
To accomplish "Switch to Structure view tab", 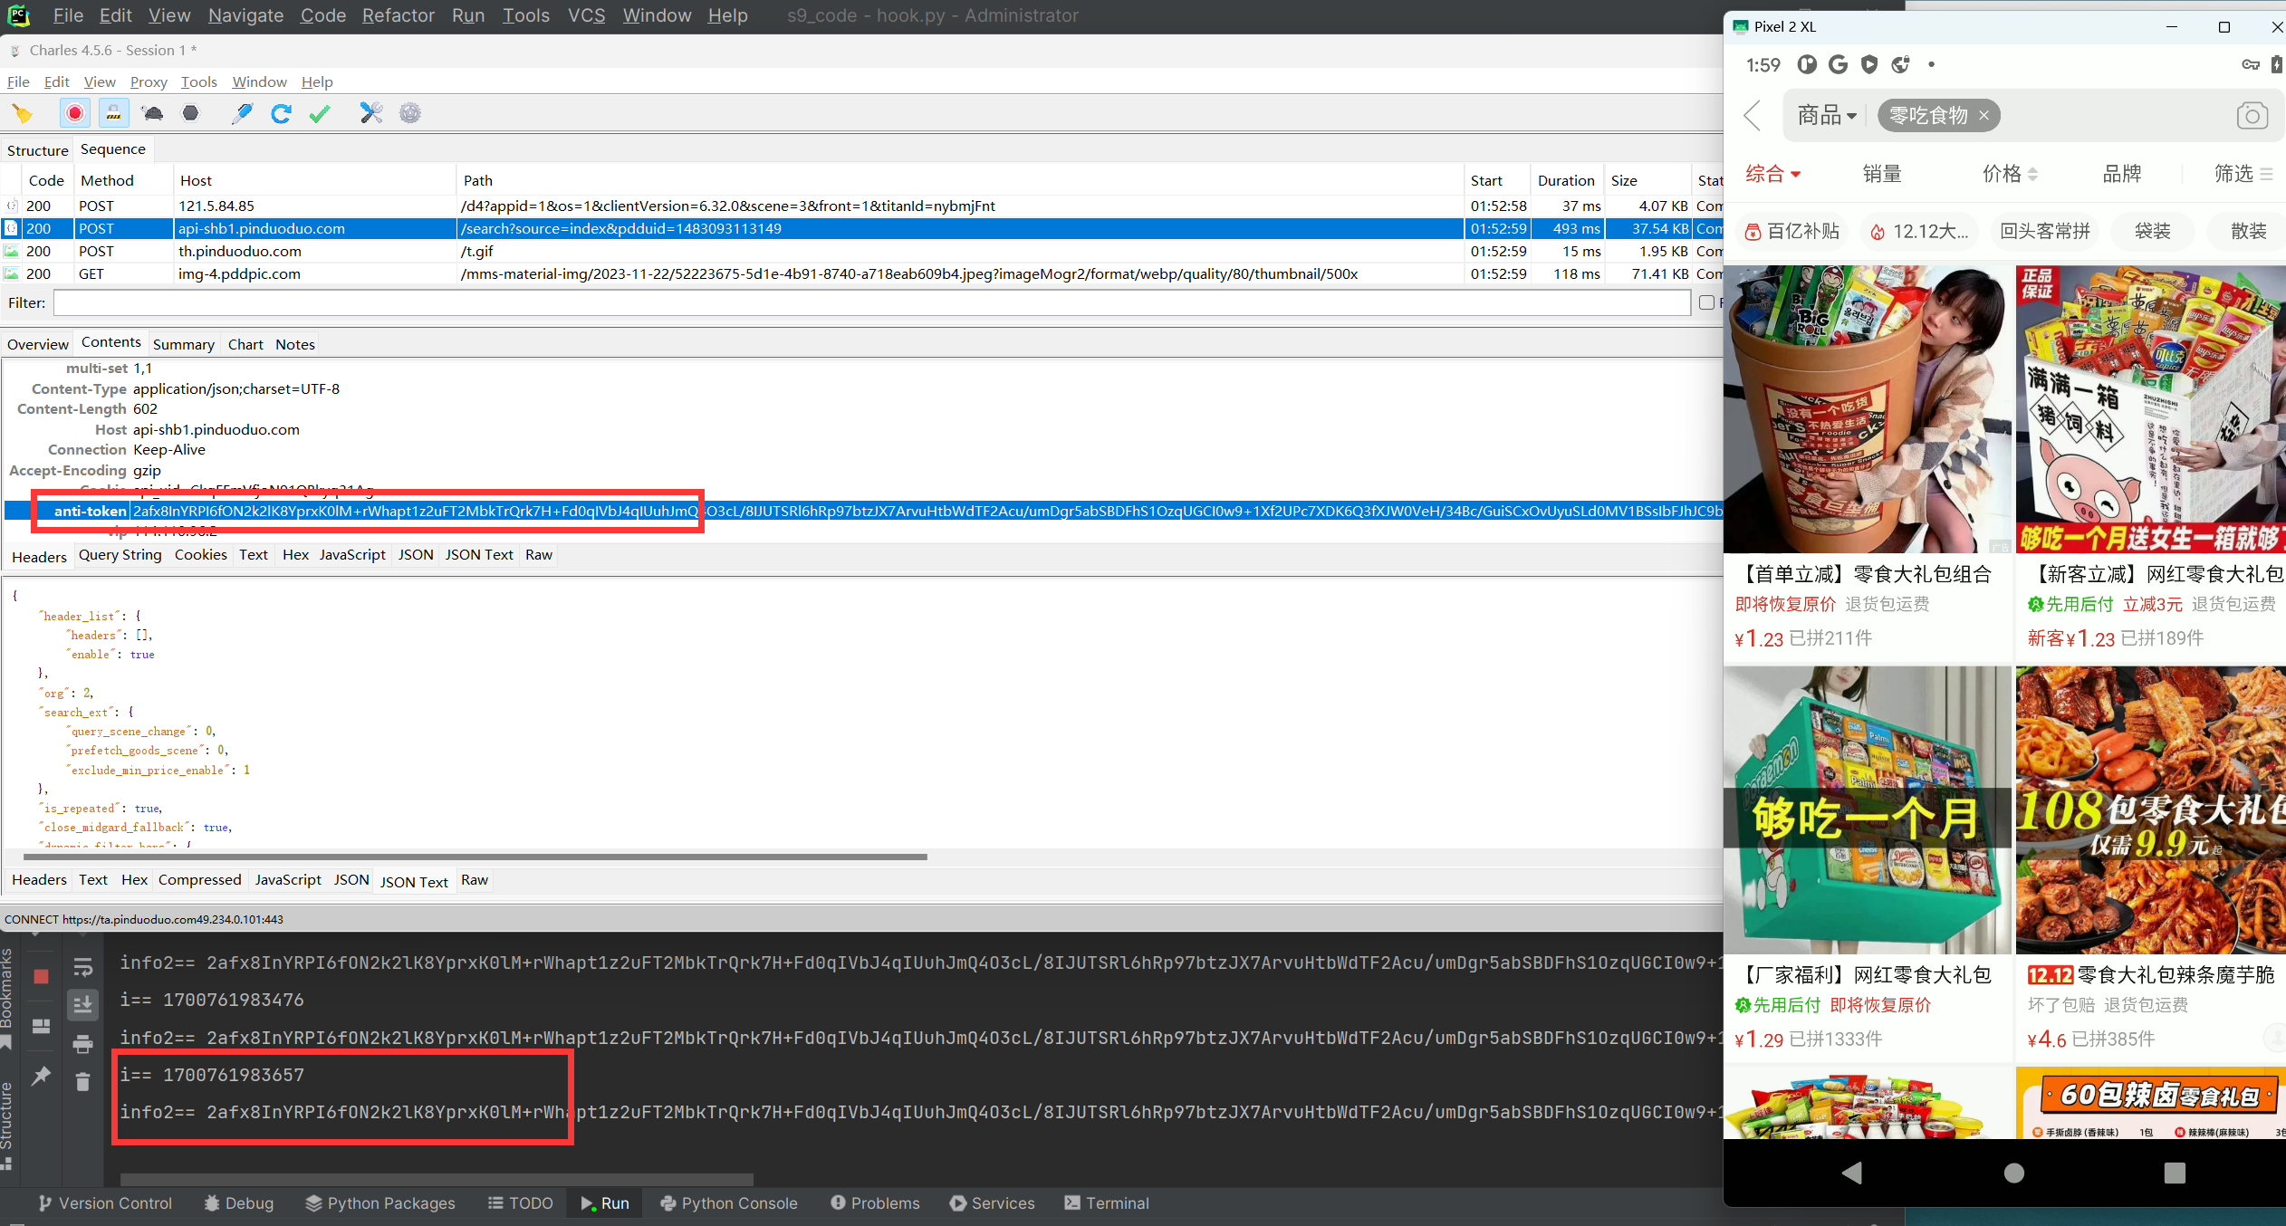I will (x=37, y=150).
